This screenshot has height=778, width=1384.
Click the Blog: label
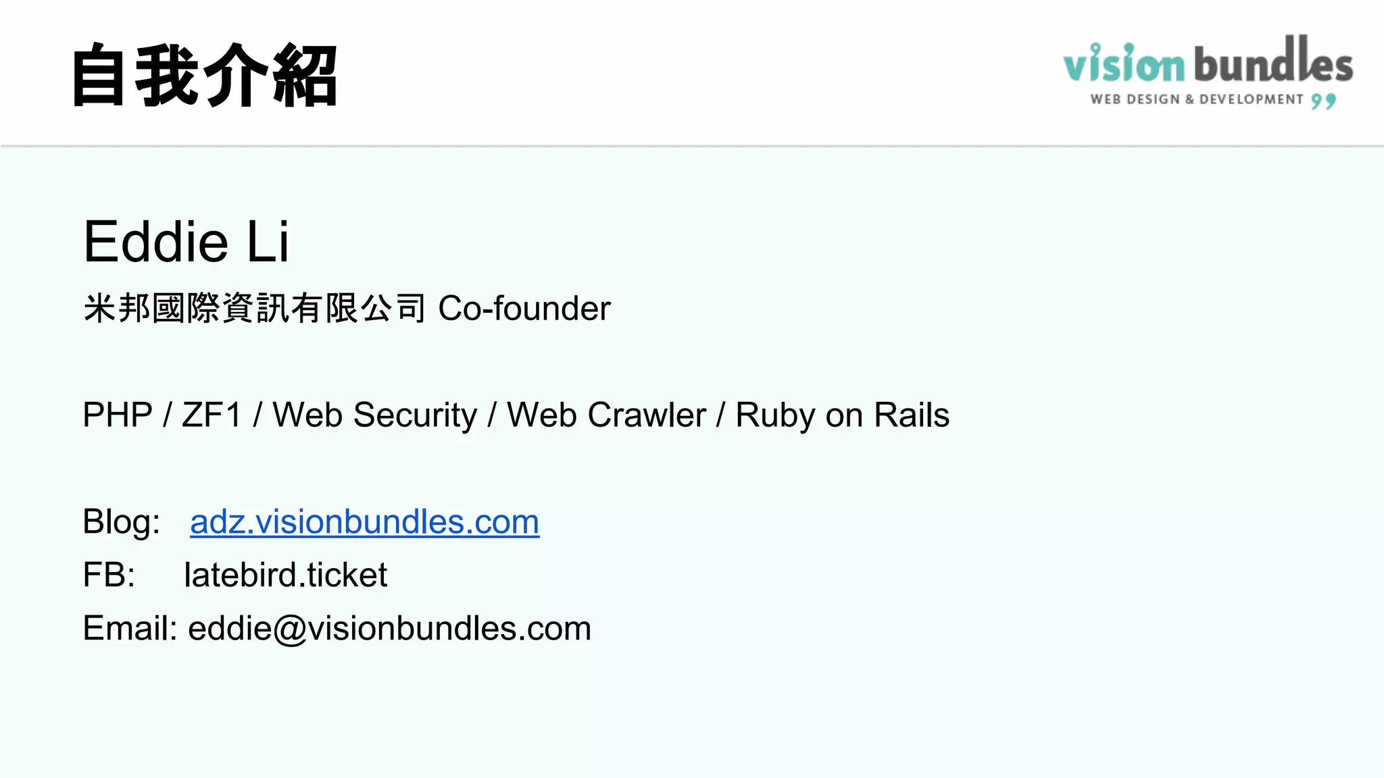tap(122, 522)
